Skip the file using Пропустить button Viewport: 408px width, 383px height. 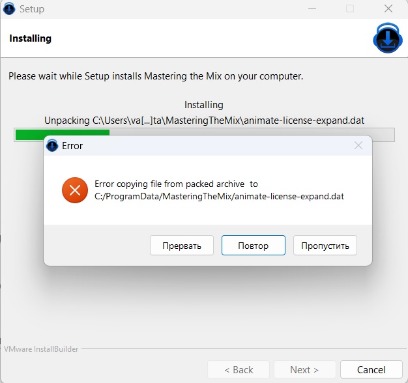(325, 246)
